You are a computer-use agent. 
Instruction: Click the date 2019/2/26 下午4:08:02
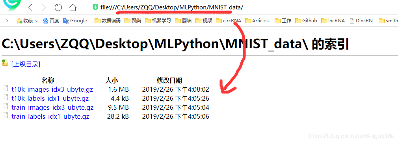[x=176, y=89]
